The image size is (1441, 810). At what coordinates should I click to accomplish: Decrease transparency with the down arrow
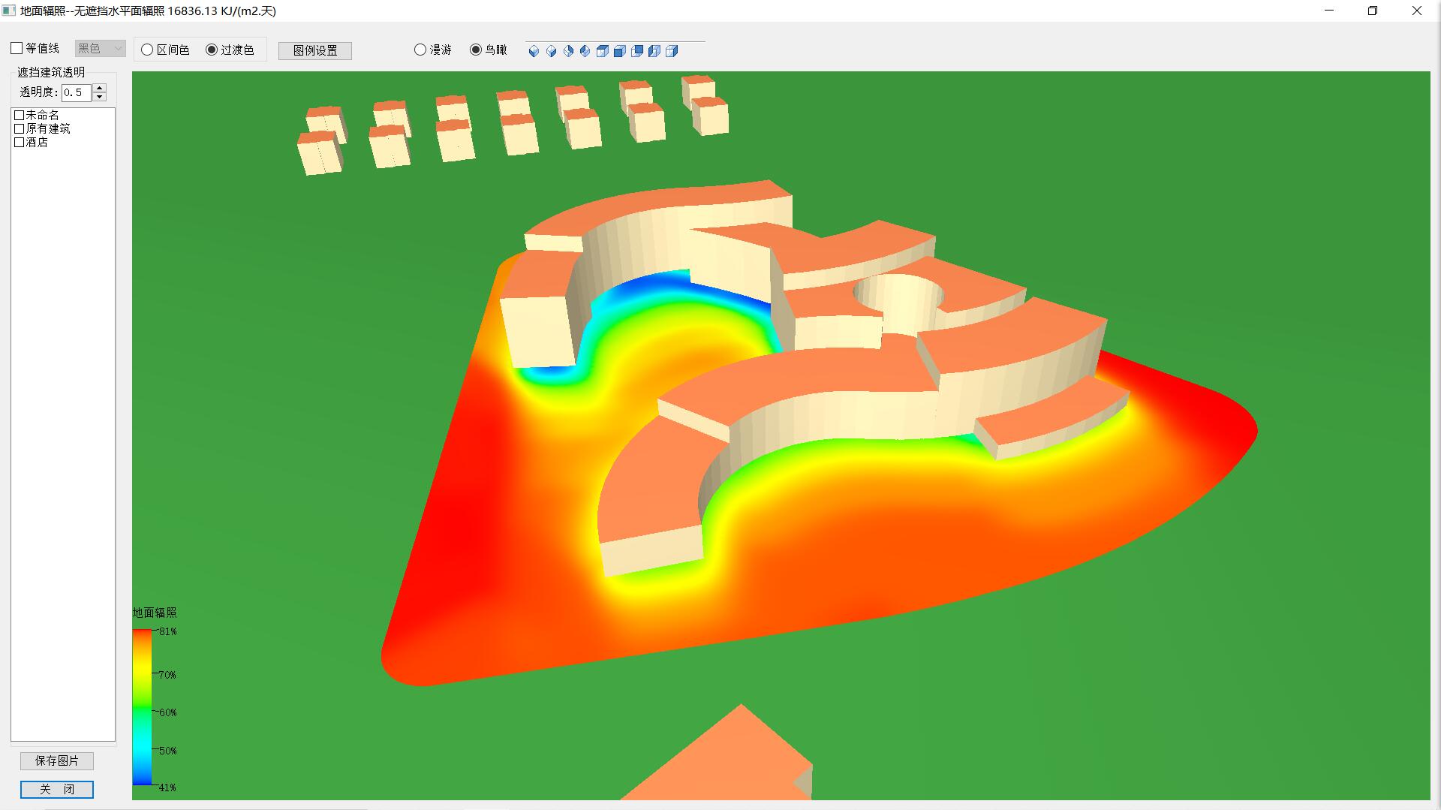point(100,98)
